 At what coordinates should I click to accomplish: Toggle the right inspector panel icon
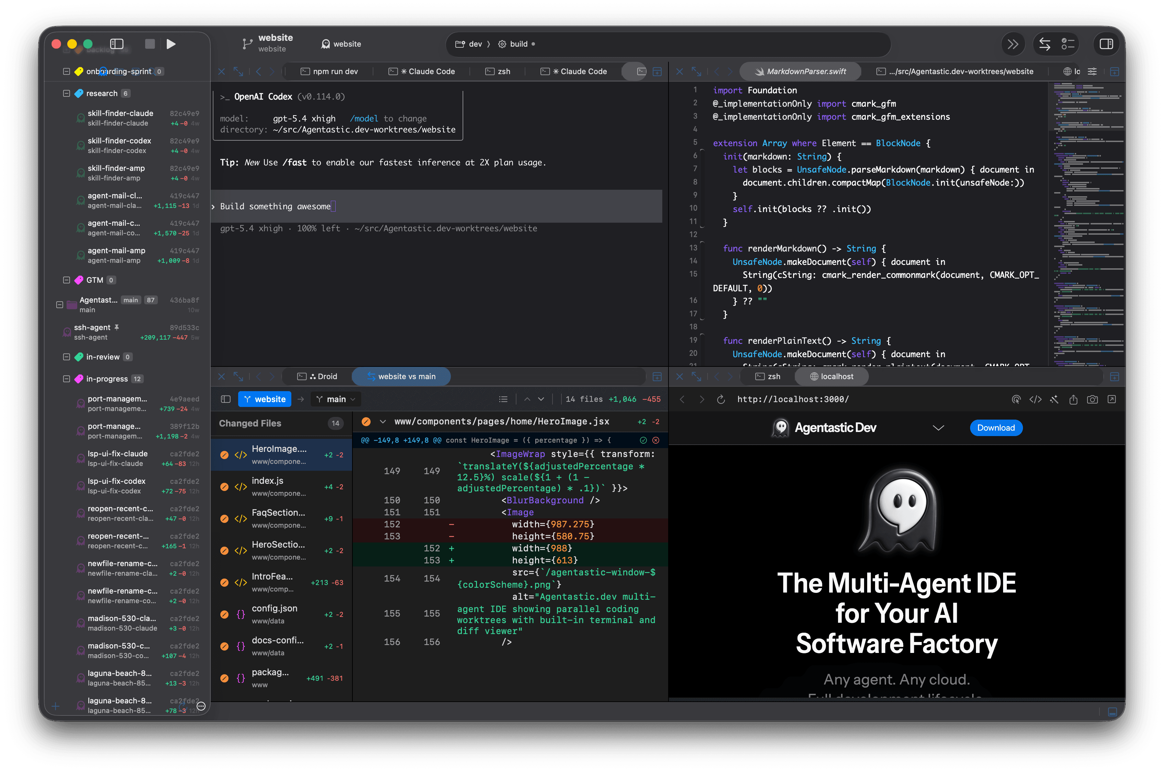point(1106,44)
